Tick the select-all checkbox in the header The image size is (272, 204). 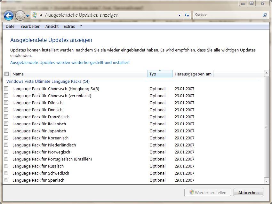point(7,74)
